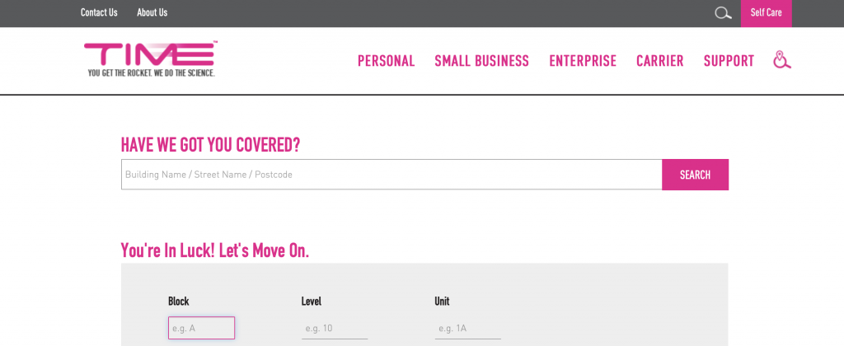Focus the Block input field
The height and width of the screenshot is (346, 844).
click(201, 328)
